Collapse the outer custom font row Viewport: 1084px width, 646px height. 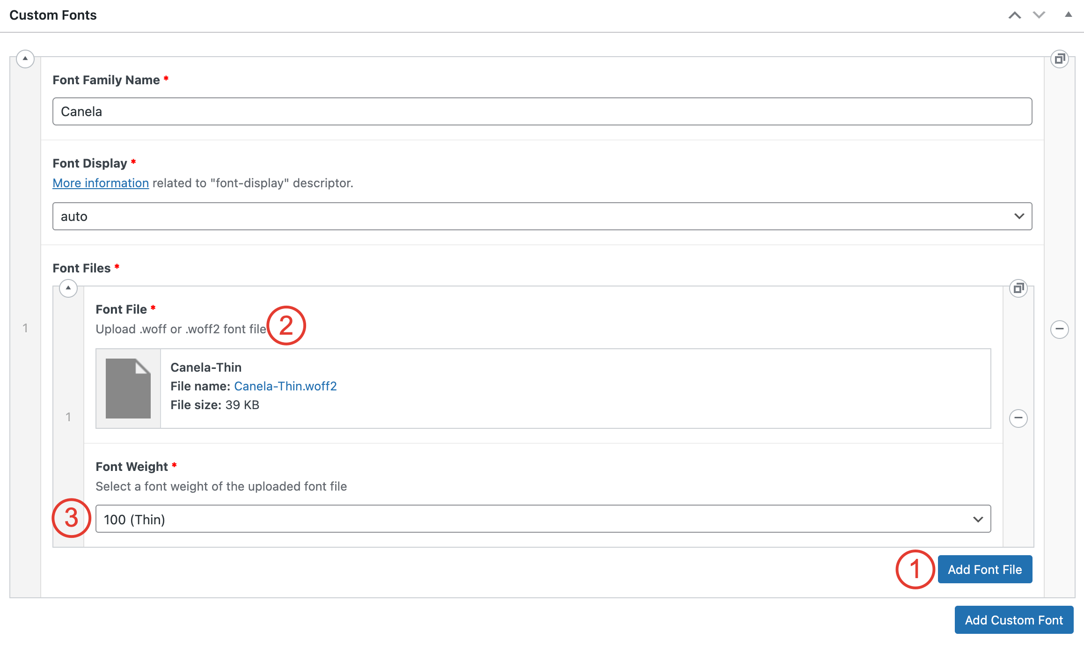pyautogui.click(x=25, y=59)
